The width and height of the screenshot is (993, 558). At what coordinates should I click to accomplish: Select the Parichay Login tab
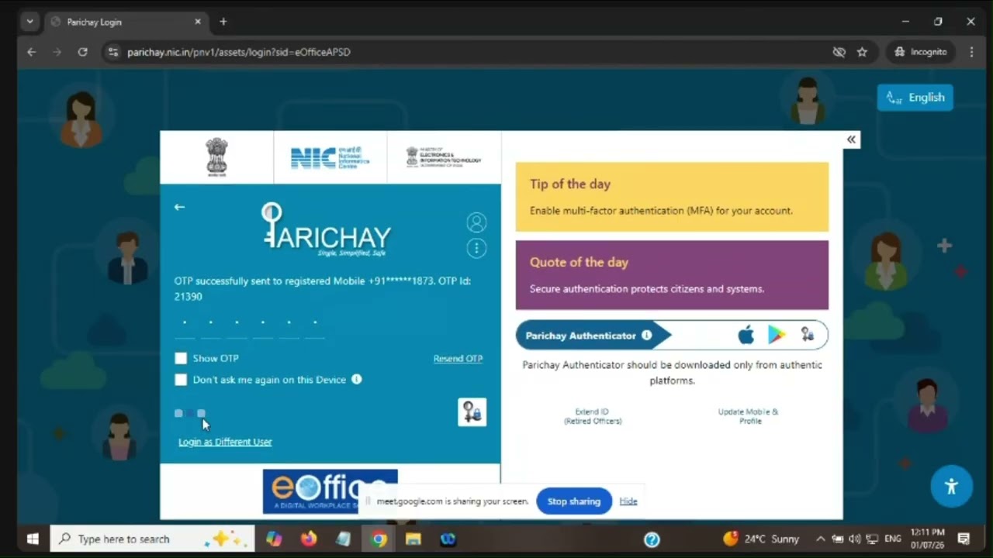point(126,22)
